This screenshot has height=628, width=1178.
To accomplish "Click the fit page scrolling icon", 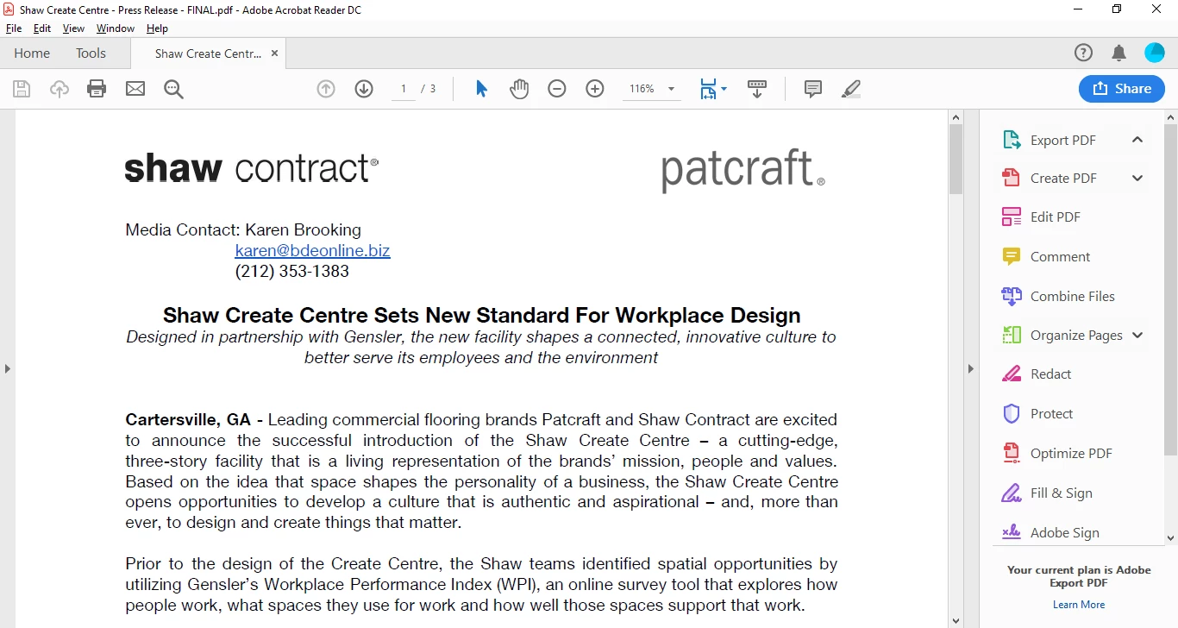I will (708, 89).
